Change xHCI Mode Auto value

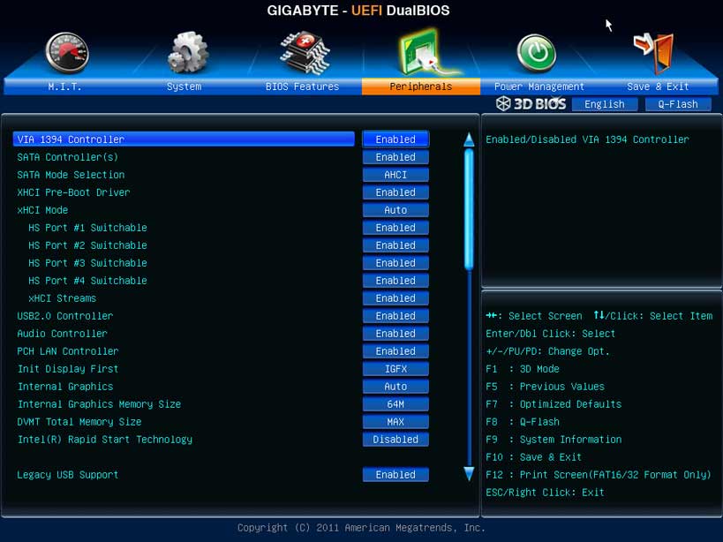pyautogui.click(x=395, y=210)
